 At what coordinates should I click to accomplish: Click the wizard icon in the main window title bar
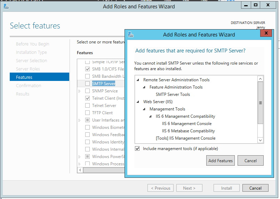coord(6,7)
